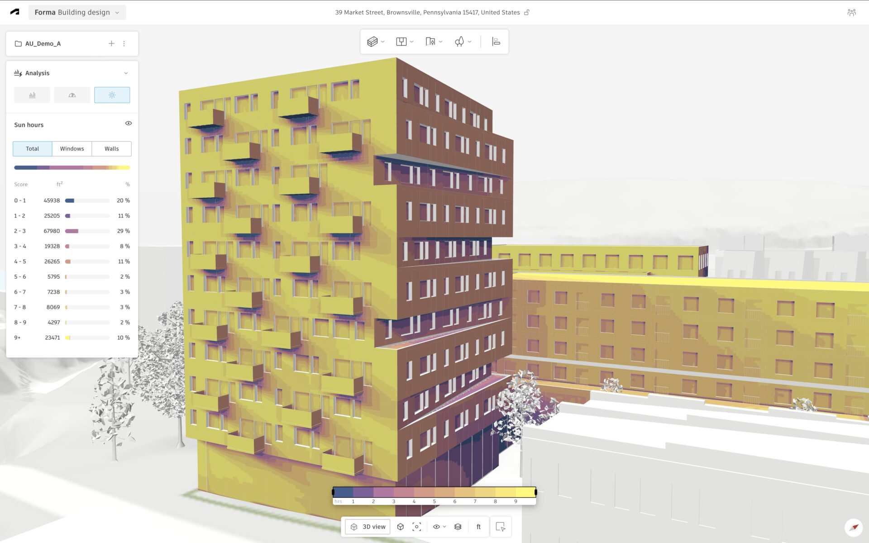Switch to the Walls tab

click(111, 148)
